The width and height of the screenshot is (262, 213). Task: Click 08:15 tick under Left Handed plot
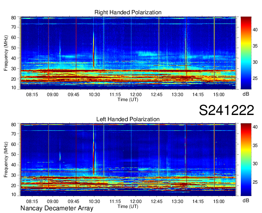click(x=32, y=201)
